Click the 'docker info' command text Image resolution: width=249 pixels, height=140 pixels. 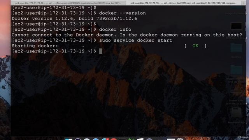point(115,30)
